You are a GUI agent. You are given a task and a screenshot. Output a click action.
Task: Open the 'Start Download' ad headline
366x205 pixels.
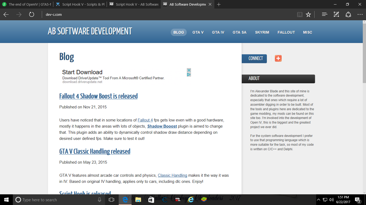click(82, 72)
